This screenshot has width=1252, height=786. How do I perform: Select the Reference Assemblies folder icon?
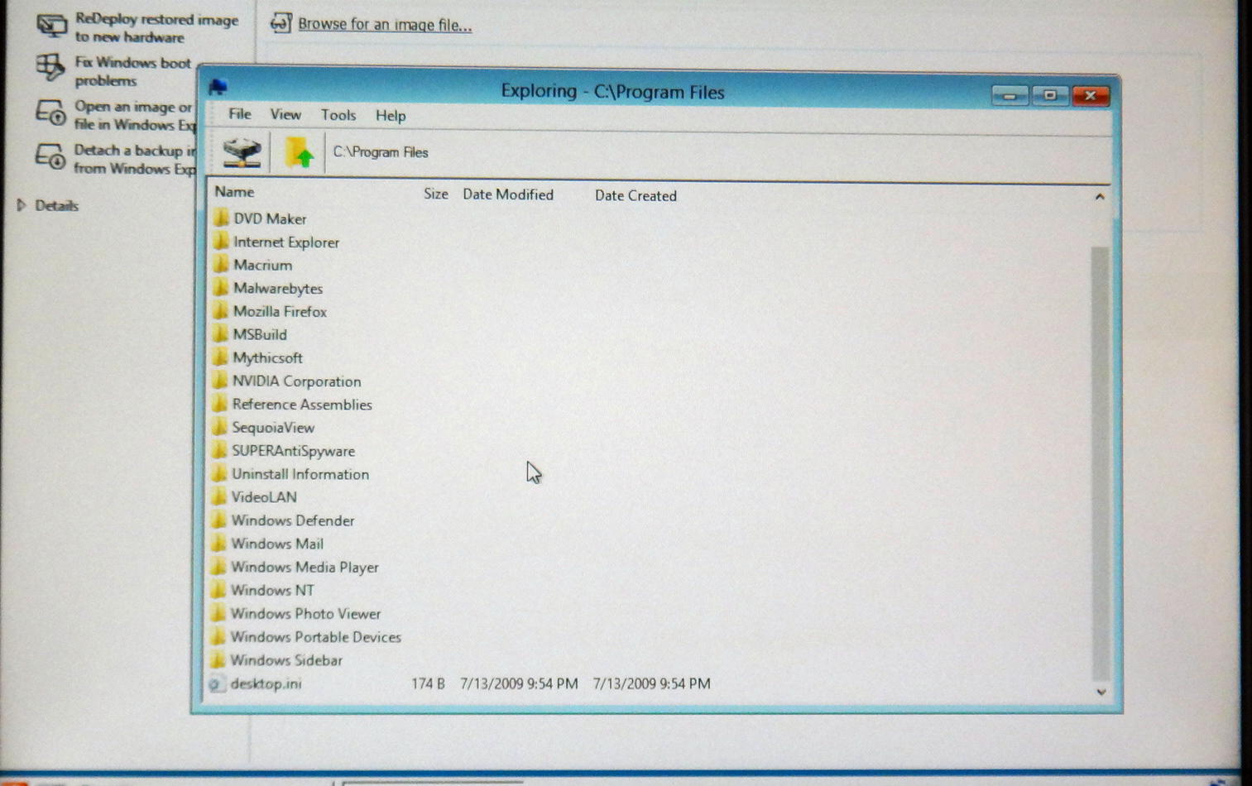coord(219,404)
